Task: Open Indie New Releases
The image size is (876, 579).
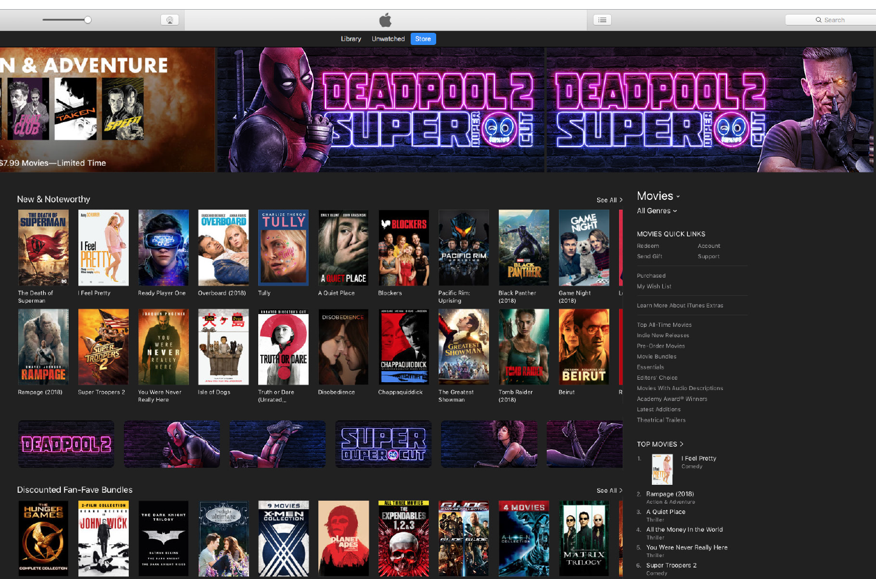Action: (663, 335)
